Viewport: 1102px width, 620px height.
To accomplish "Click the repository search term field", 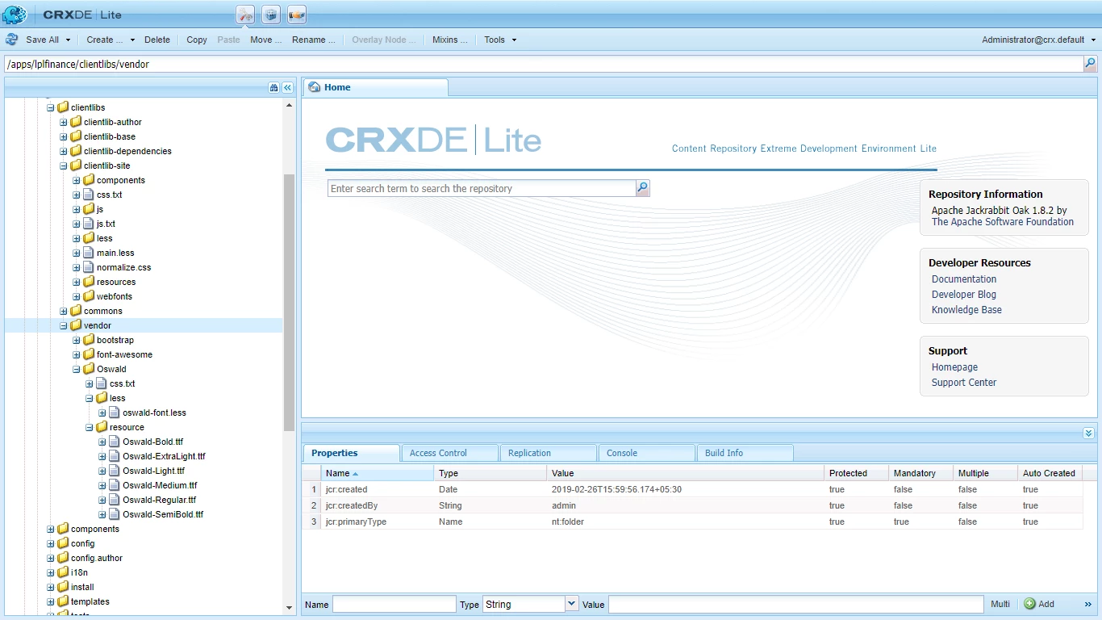I will tap(482, 188).
